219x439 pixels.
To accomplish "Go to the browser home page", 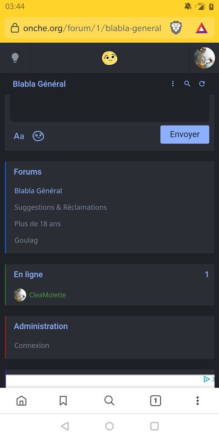I will (21, 401).
